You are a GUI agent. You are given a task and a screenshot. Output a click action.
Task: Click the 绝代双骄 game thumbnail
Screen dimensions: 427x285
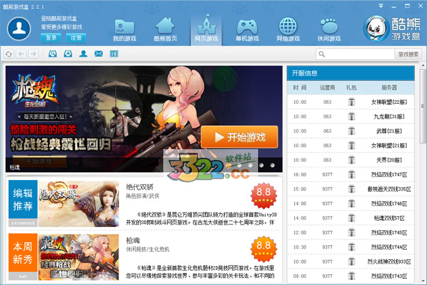click(x=78, y=204)
